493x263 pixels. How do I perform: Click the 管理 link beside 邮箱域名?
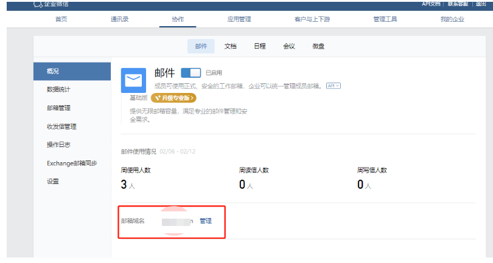[x=206, y=221]
